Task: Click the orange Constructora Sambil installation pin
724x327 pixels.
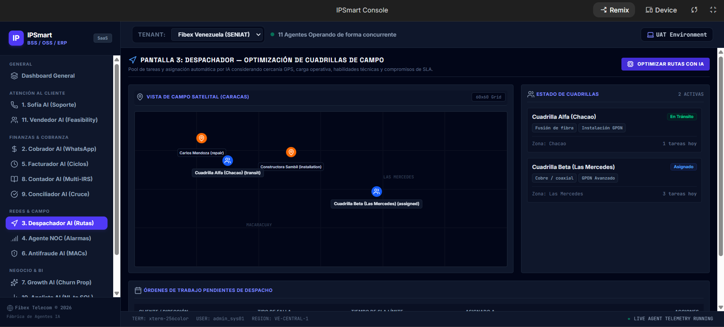Action: (291, 152)
